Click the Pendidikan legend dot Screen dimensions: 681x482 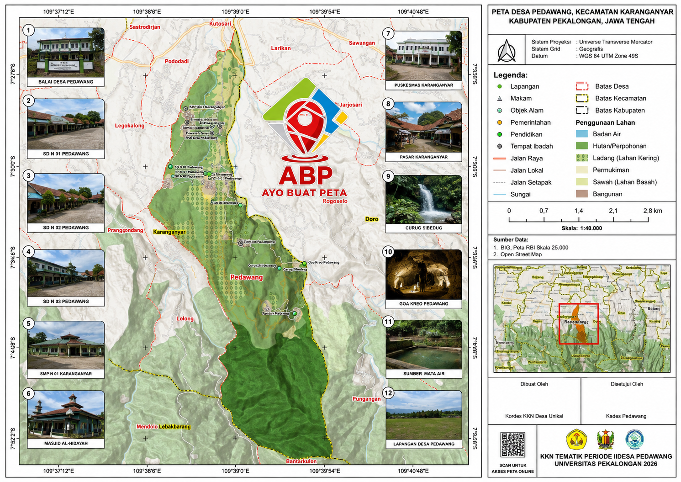500,134
